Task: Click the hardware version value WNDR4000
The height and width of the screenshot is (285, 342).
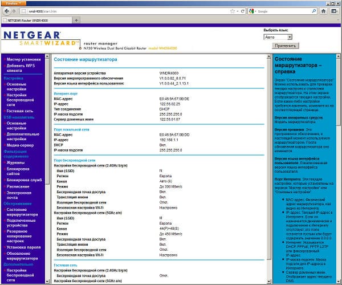Action: pos(169,73)
